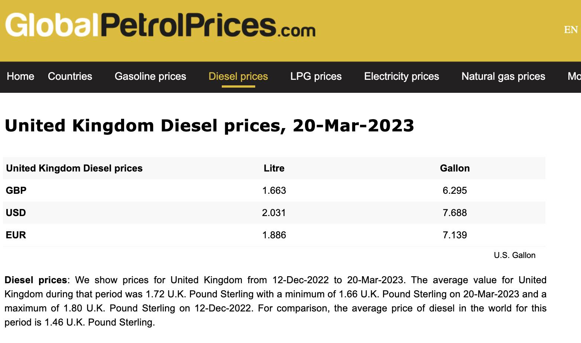Click the Gallon column header
The image size is (581, 343).
point(455,168)
